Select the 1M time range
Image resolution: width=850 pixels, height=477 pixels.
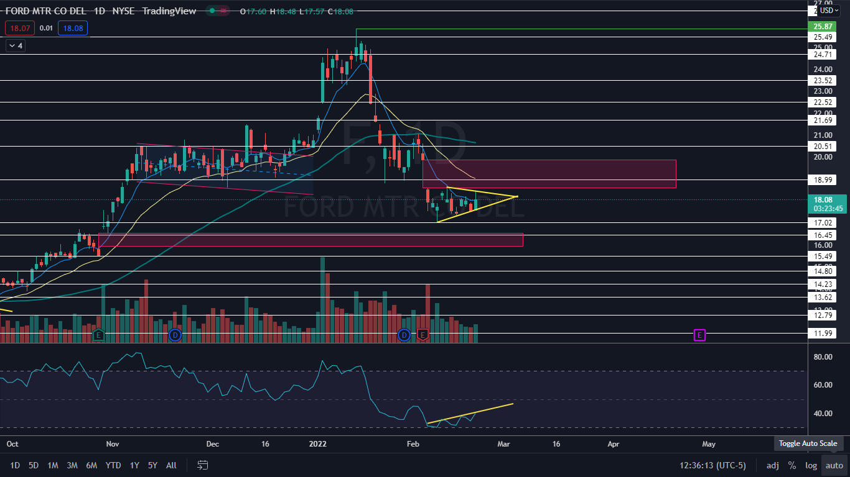click(53, 465)
